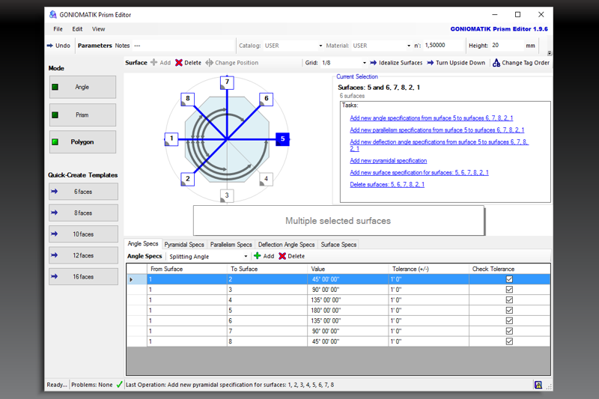Screen dimensions: 599x399
Task: Click the Change Tag Order icon
Action: (x=496, y=63)
